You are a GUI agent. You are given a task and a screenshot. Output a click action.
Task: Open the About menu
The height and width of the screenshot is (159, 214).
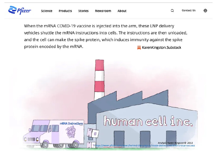coord(122,11)
